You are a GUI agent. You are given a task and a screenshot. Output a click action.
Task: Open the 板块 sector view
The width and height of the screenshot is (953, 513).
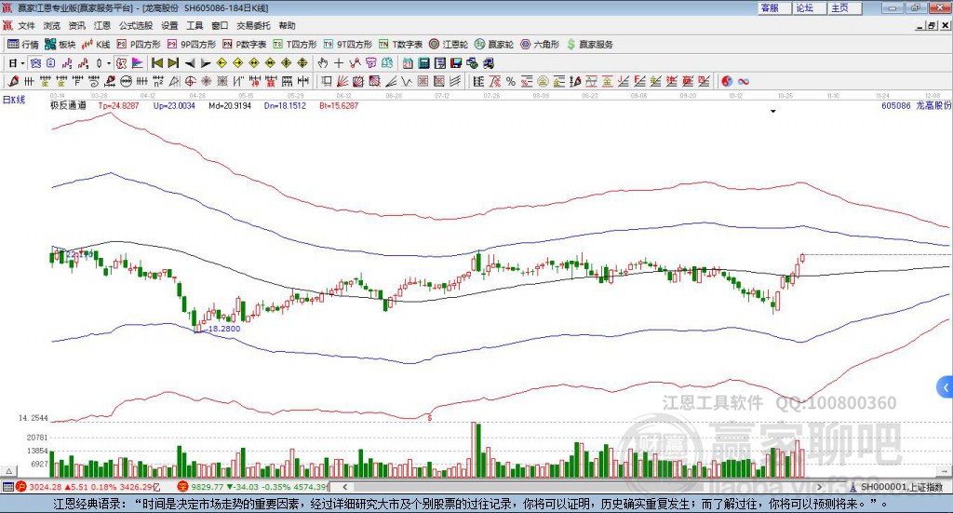coord(60,45)
